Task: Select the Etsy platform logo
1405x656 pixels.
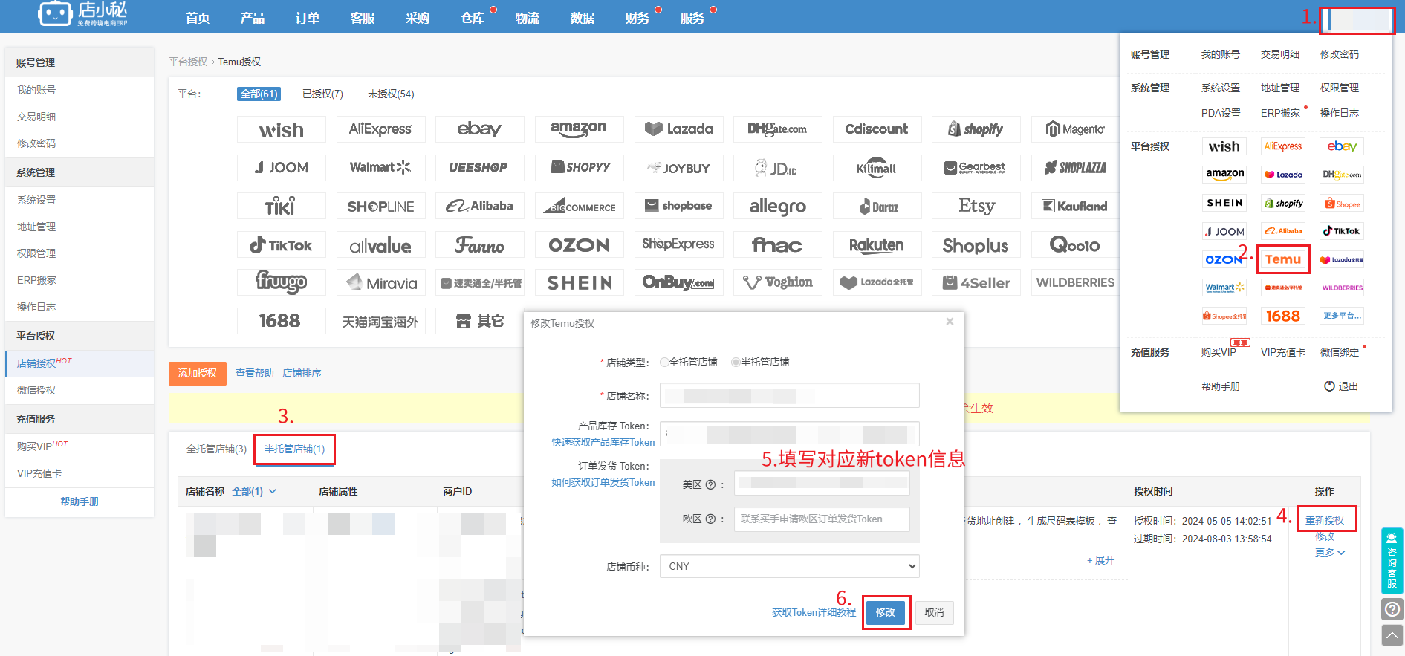Action: 976,207
